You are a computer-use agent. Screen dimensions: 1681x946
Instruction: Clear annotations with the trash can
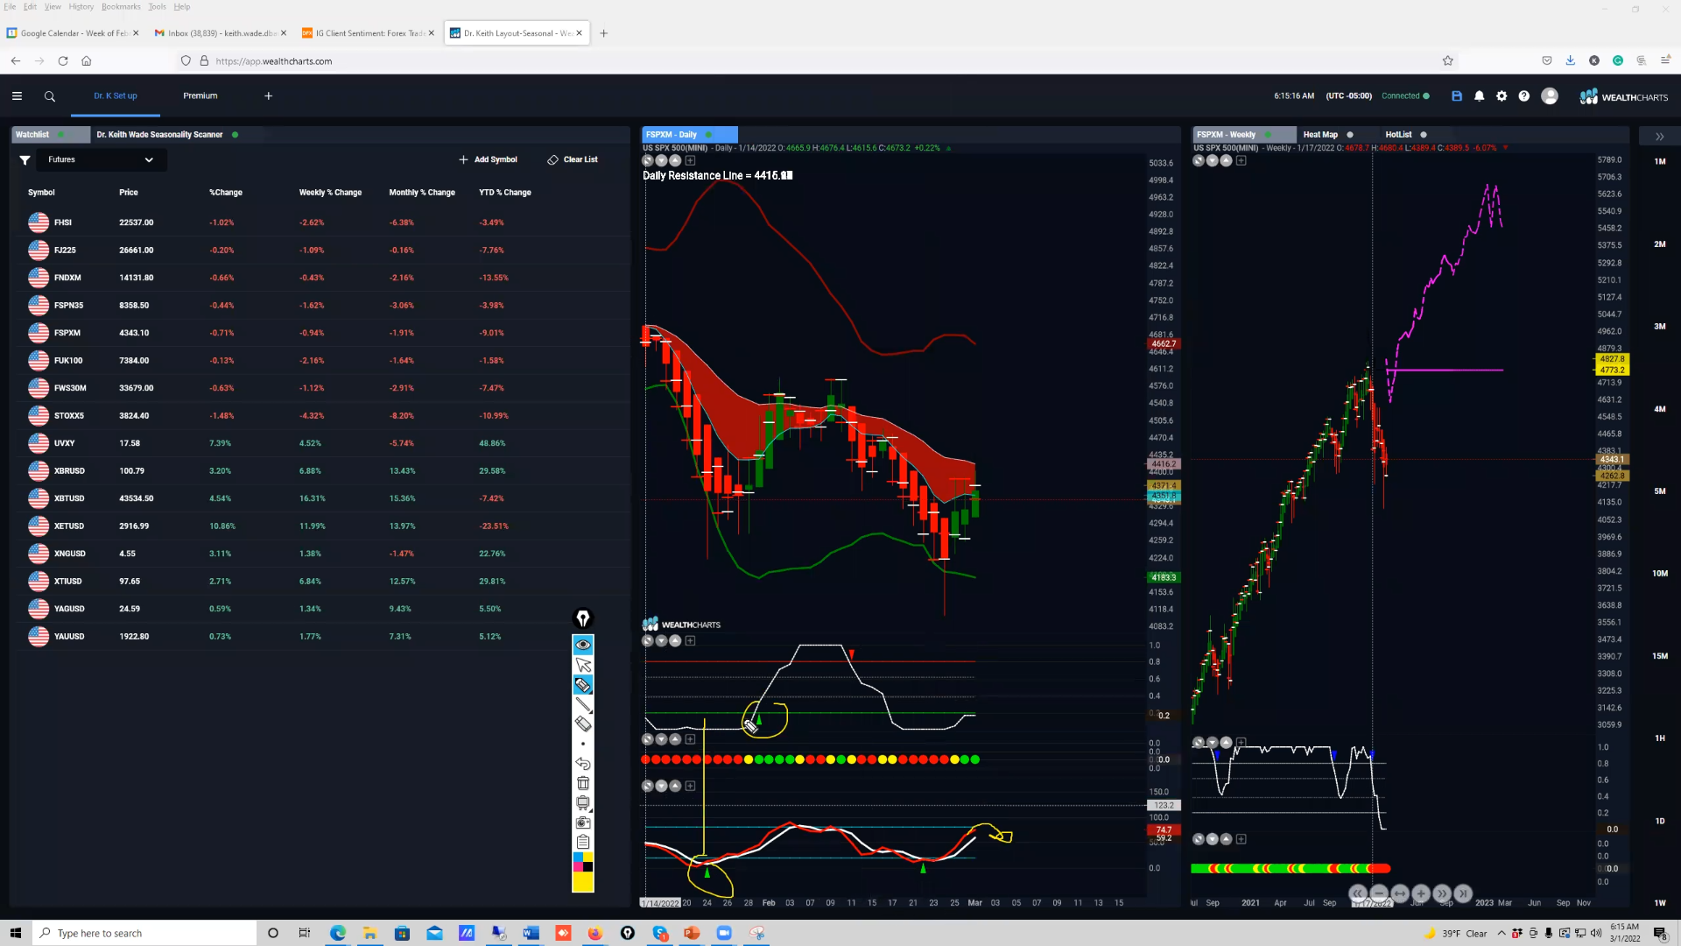pyautogui.click(x=583, y=783)
